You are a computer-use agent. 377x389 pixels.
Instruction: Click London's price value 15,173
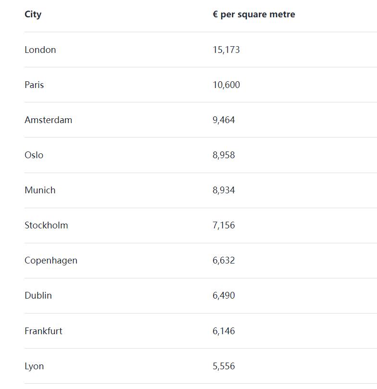[226, 50]
